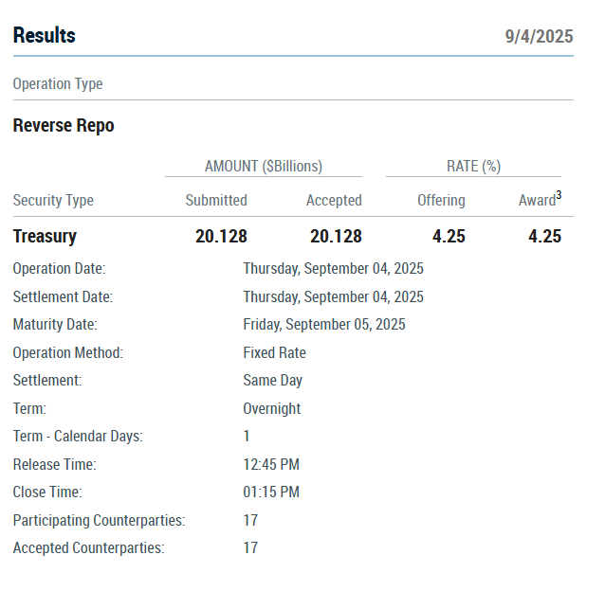The image size is (605, 591).
Task: Select the 9/4/2025 date label
Action: pyautogui.click(x=539, y=37)
